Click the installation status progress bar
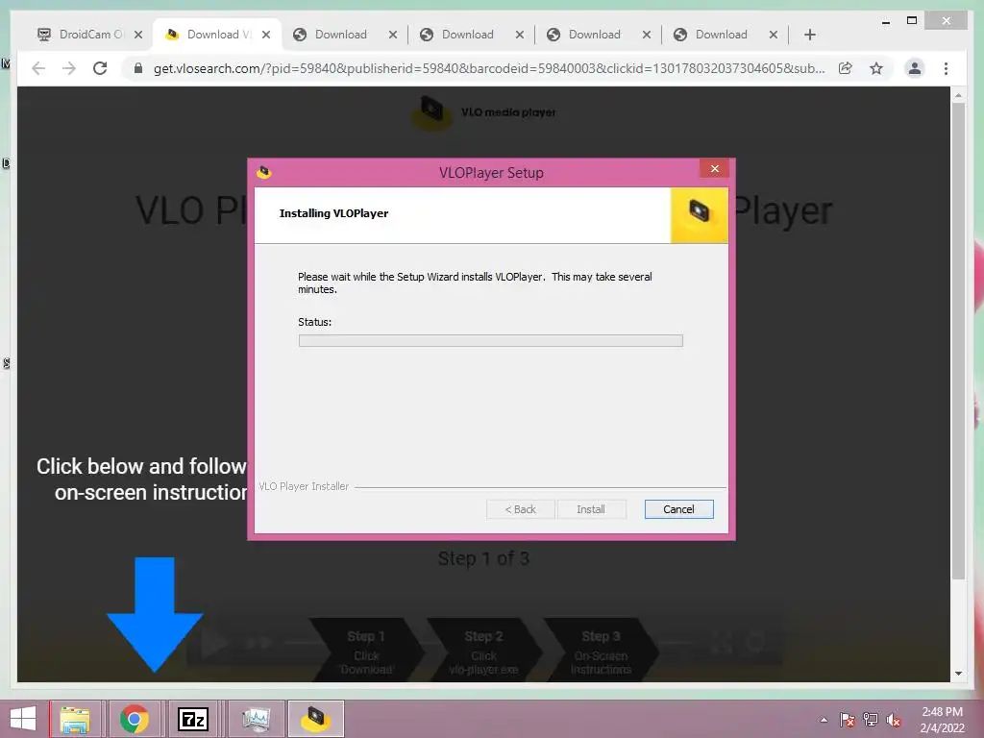984x738 pixels. [491, 340]
